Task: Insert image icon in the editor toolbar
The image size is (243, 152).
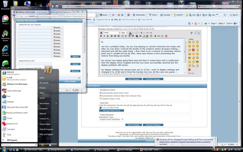Action: pos(147,36)
